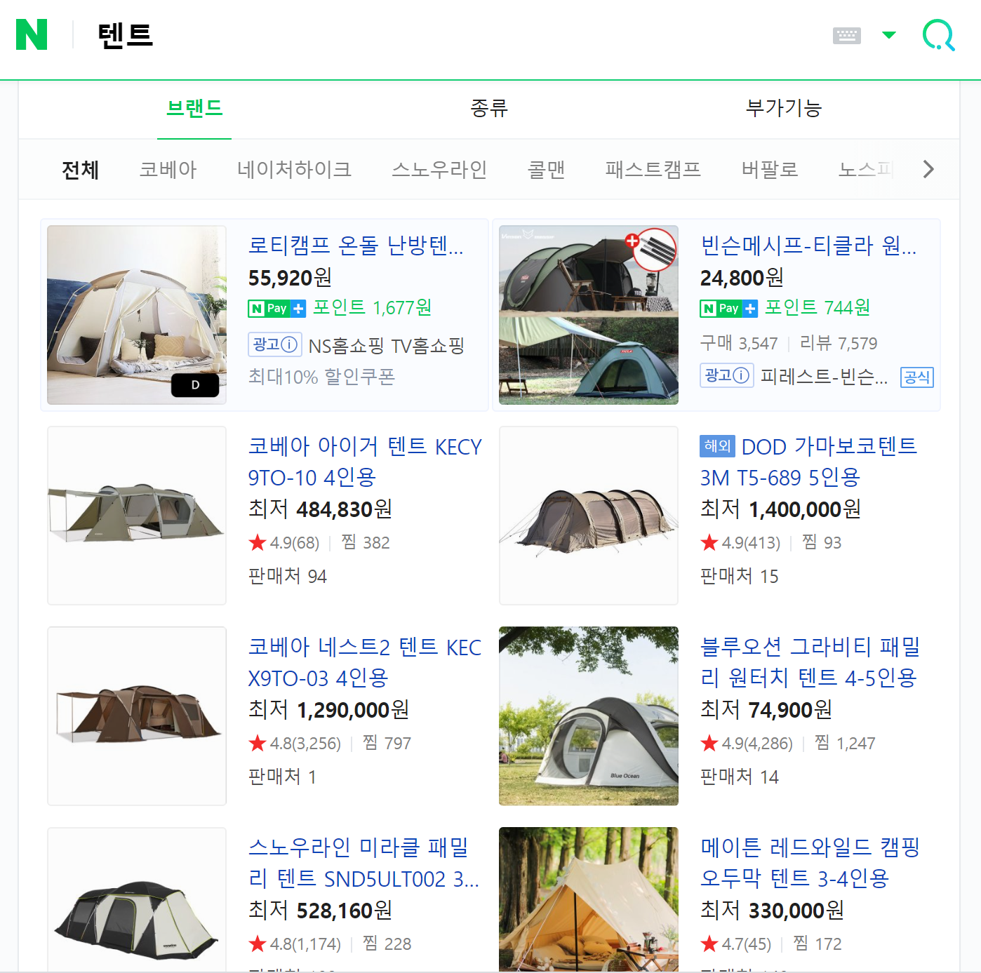
Task: Open 빈슨메시프-티클라 product link
Action: tap(808, 246)
